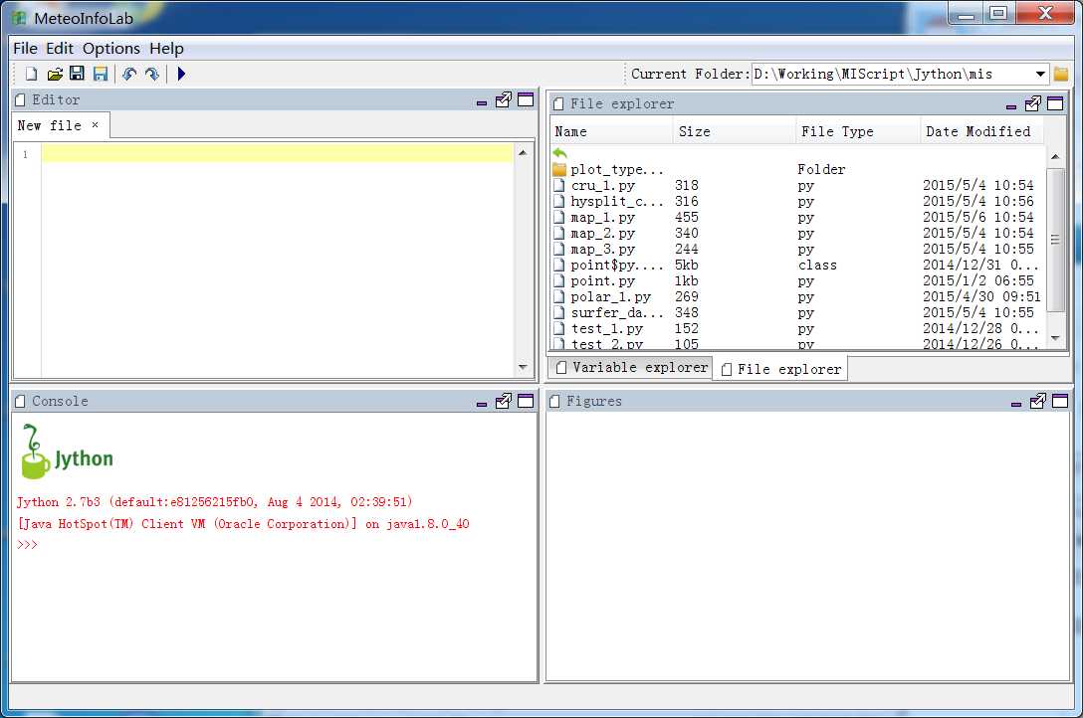This screenshot has height=718, width=1083.
Task: Switch to the File explorer tab
Action: [781, 370]
